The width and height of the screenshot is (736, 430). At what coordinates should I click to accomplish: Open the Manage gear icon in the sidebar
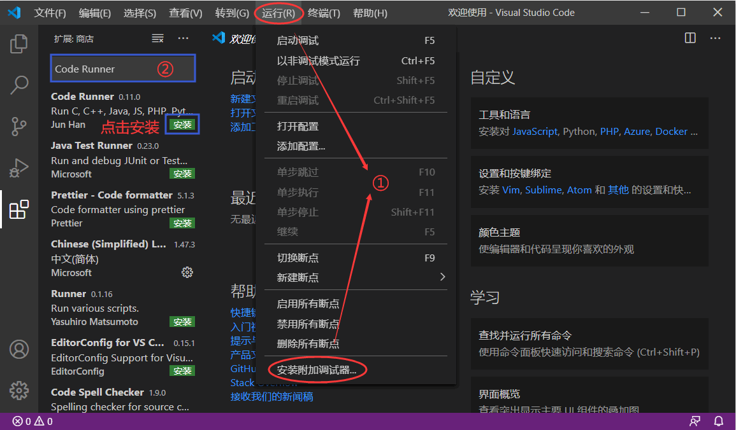coord(19,391)
